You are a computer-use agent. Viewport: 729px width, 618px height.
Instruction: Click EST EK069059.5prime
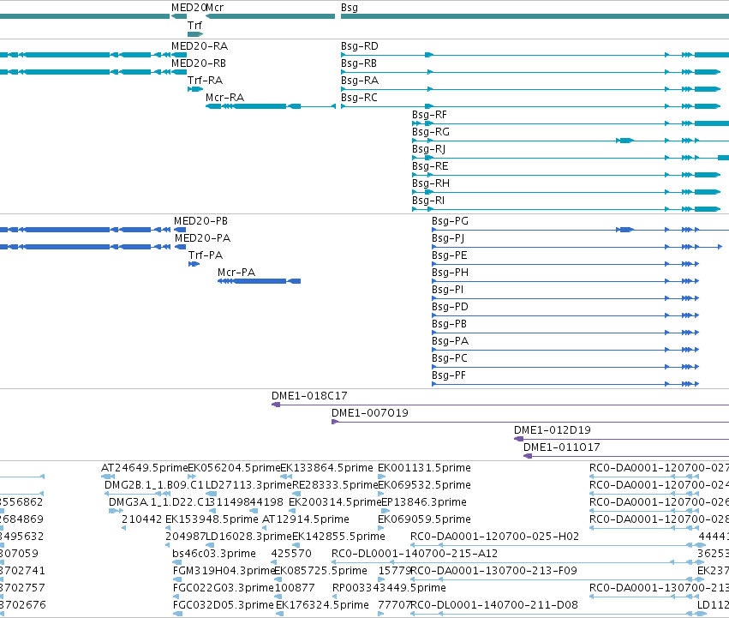click(425, 519)
